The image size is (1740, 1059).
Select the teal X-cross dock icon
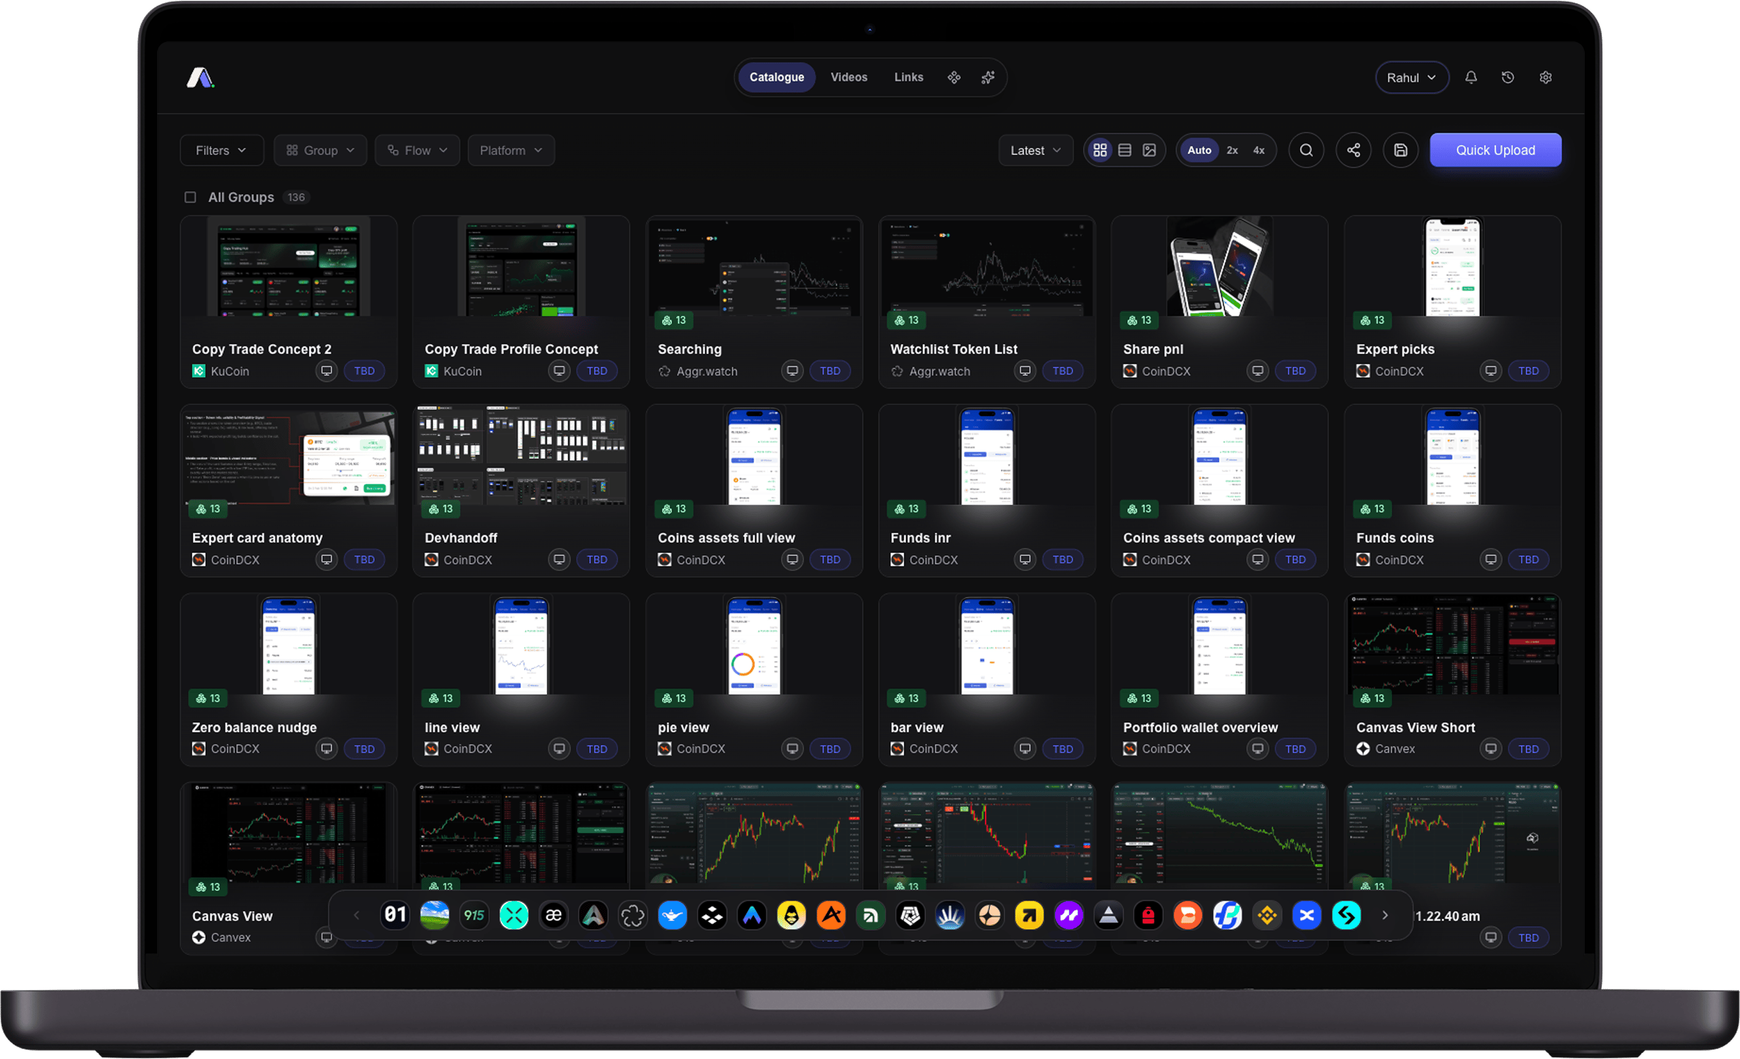point(513,915)
